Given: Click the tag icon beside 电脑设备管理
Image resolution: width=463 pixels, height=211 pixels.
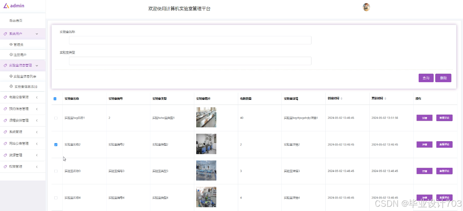Looking at the screenshot, I should tap(5, 97).
